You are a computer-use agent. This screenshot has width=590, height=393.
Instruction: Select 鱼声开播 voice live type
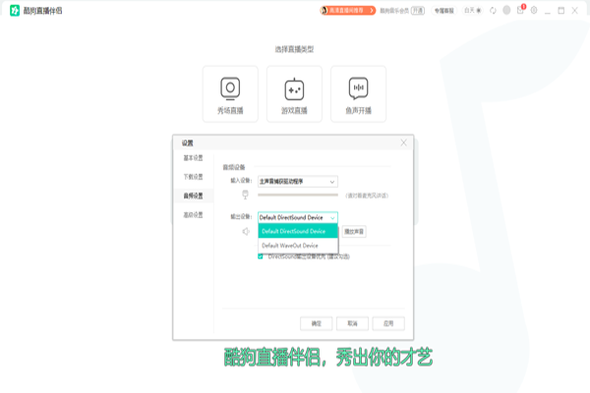click(x=358, y=94)
